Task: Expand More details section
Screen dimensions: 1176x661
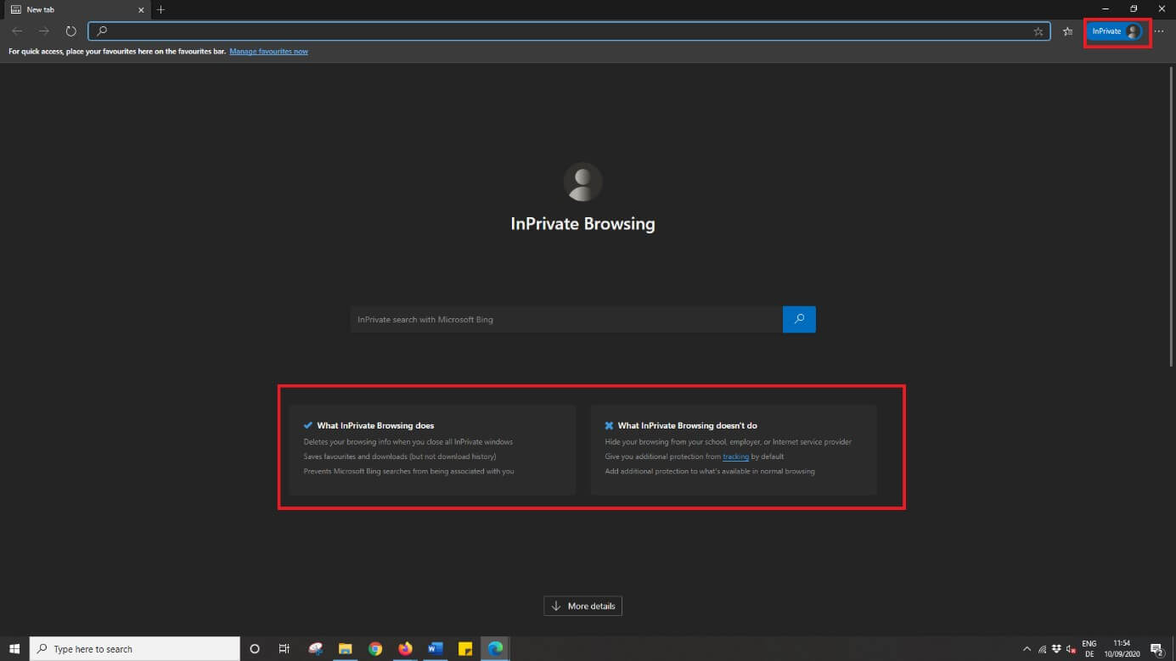Action: coord(582,606)
